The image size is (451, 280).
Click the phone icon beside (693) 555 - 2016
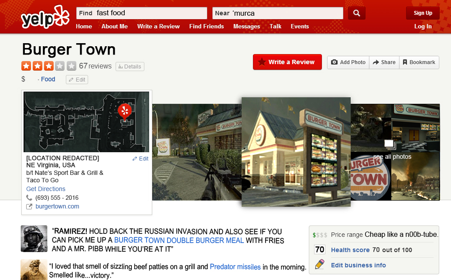tap(29, 198)
